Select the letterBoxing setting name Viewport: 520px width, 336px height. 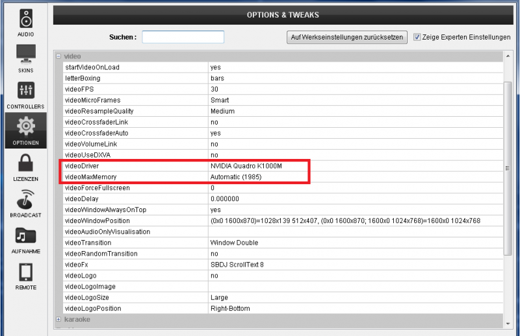83,78
